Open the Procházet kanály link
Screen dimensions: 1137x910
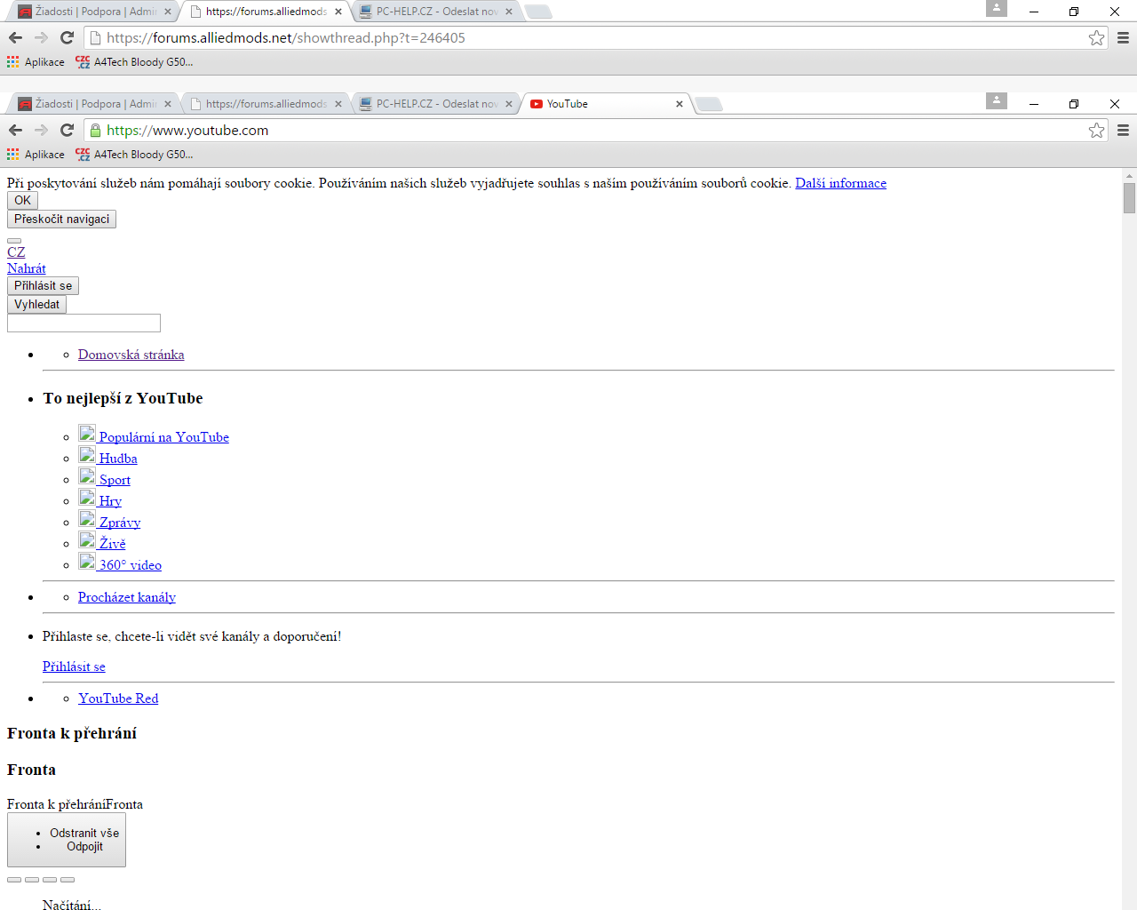127,597
